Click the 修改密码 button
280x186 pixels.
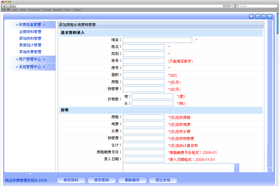click(x=101, y=180)
